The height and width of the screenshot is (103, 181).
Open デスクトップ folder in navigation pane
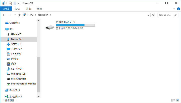14,49
